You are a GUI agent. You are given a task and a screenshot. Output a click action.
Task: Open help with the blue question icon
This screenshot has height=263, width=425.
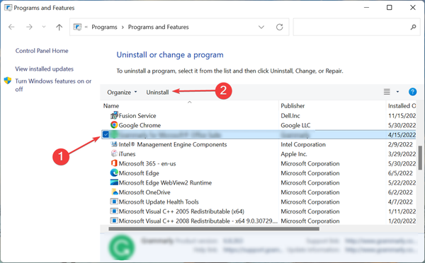point(412,92)
